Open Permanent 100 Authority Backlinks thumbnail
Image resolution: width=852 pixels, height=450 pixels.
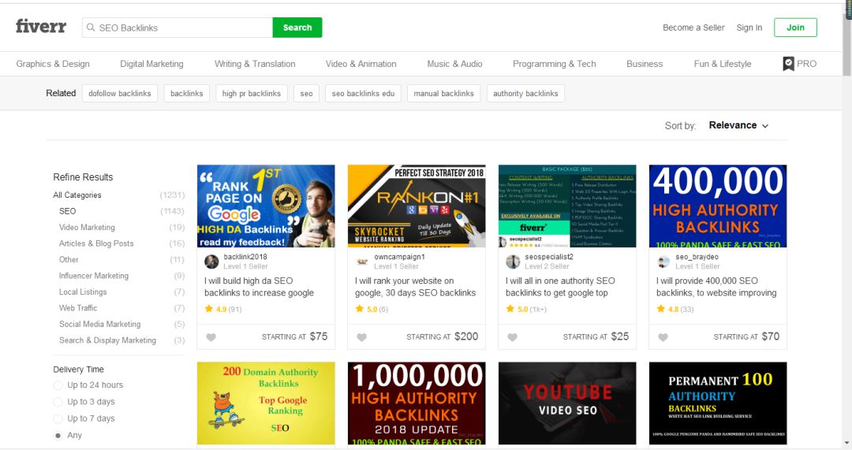[718, 404]
